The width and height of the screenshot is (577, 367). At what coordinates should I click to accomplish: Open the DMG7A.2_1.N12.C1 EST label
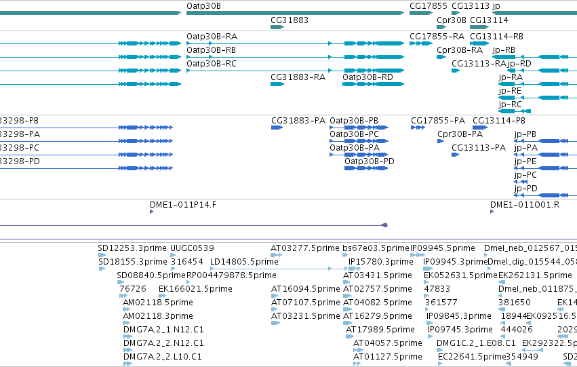click(x=163, y=330)
